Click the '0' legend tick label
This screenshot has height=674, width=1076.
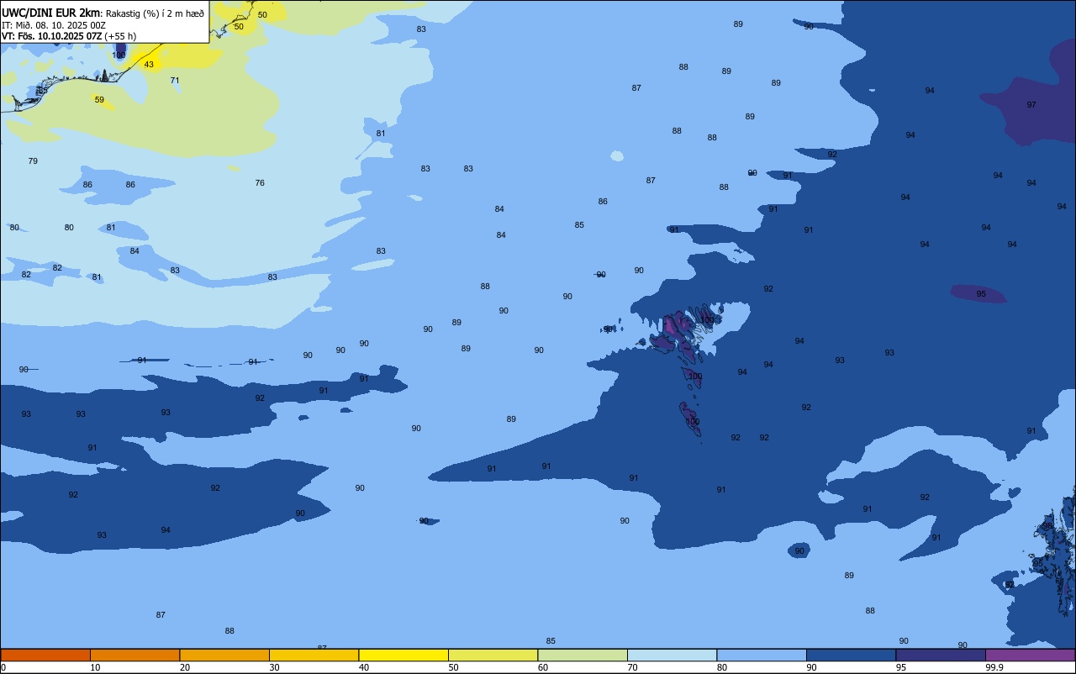3,667
